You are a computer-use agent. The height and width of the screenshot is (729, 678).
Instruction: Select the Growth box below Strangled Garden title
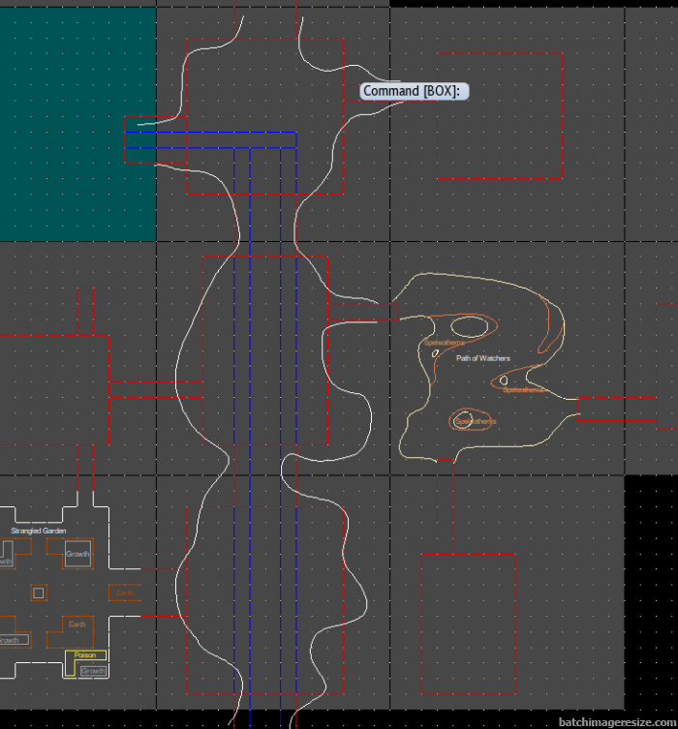pyautogui.click(x=77, y=555)
